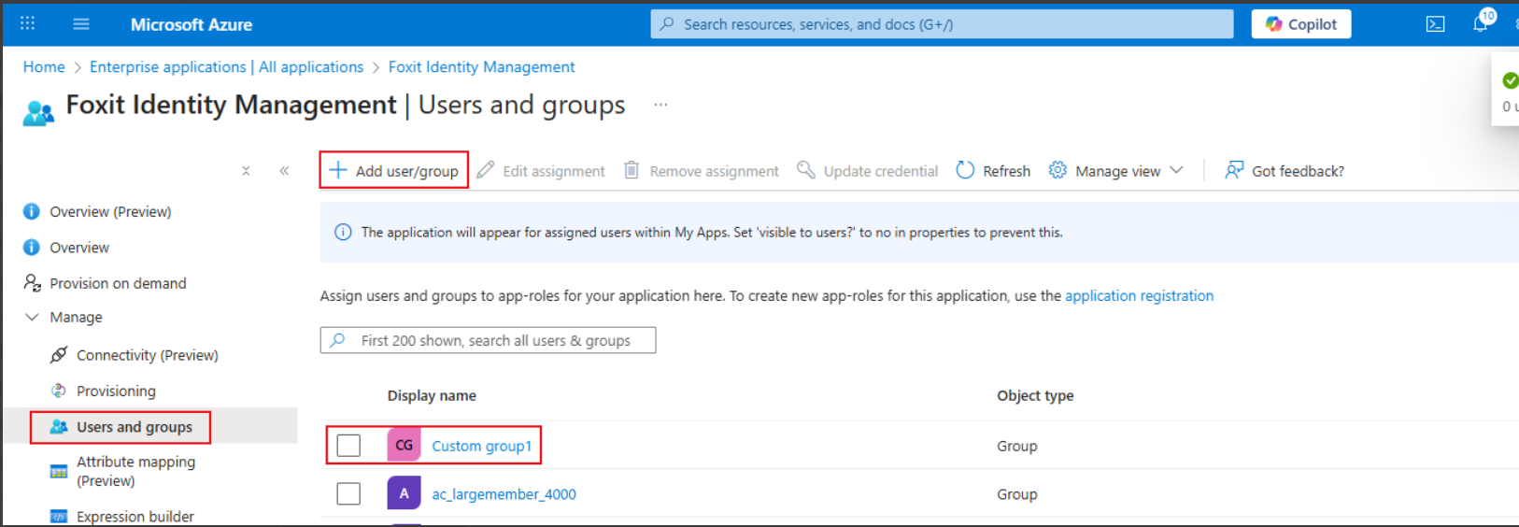Click Add user/group
The height and width of the screenshot is (527, 1519).
394,171
